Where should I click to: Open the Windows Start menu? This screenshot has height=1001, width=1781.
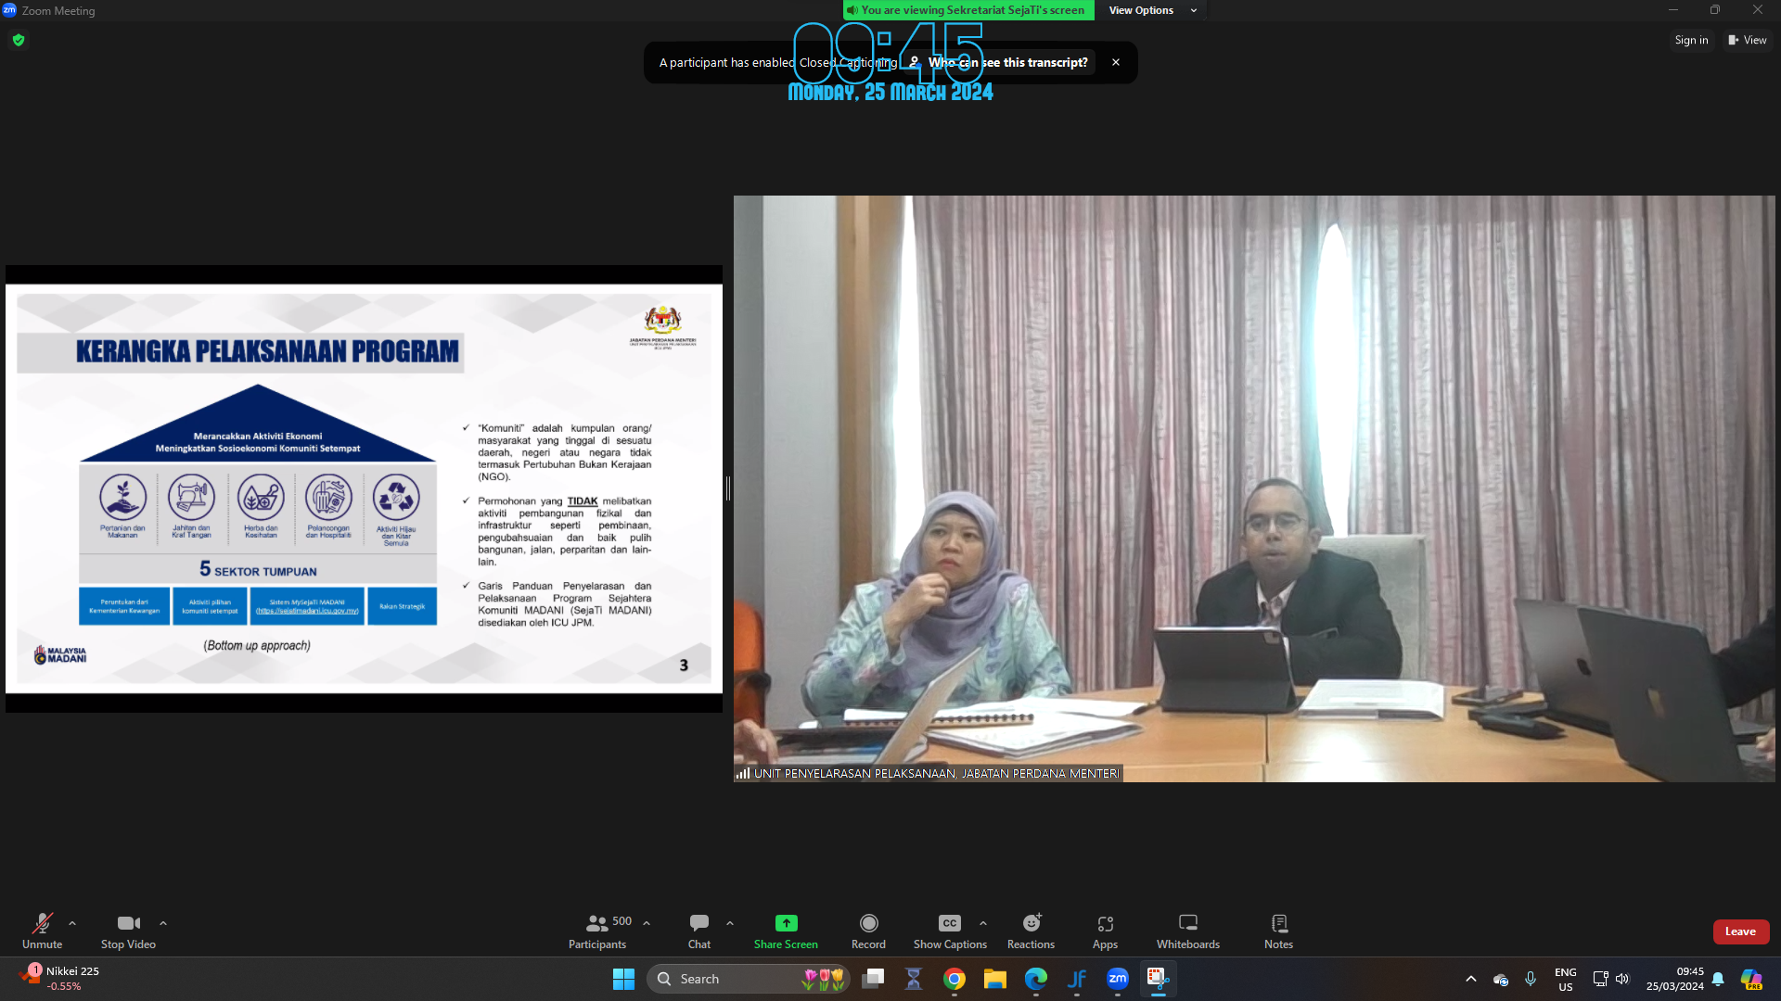[x=623, y=979]
